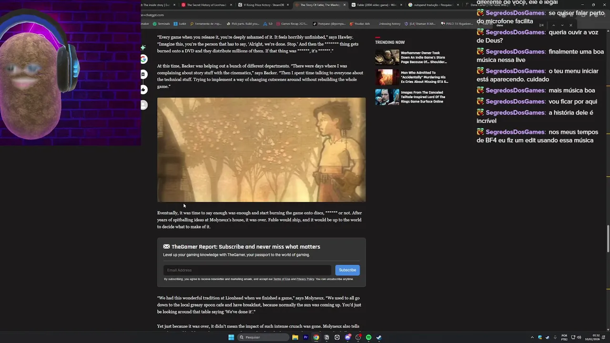
Task: Click the Warhammer trending article thumbnail
Action: click(387, 57)
